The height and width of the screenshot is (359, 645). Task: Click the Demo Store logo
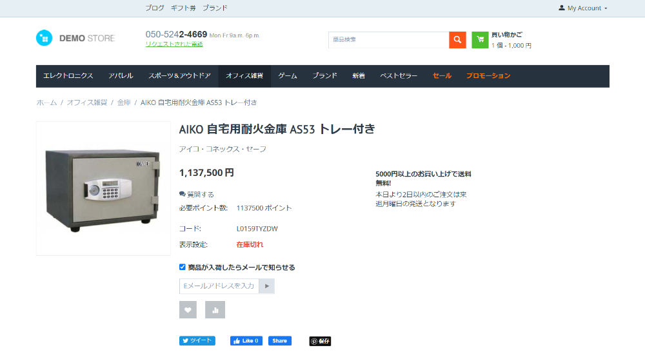75,38
